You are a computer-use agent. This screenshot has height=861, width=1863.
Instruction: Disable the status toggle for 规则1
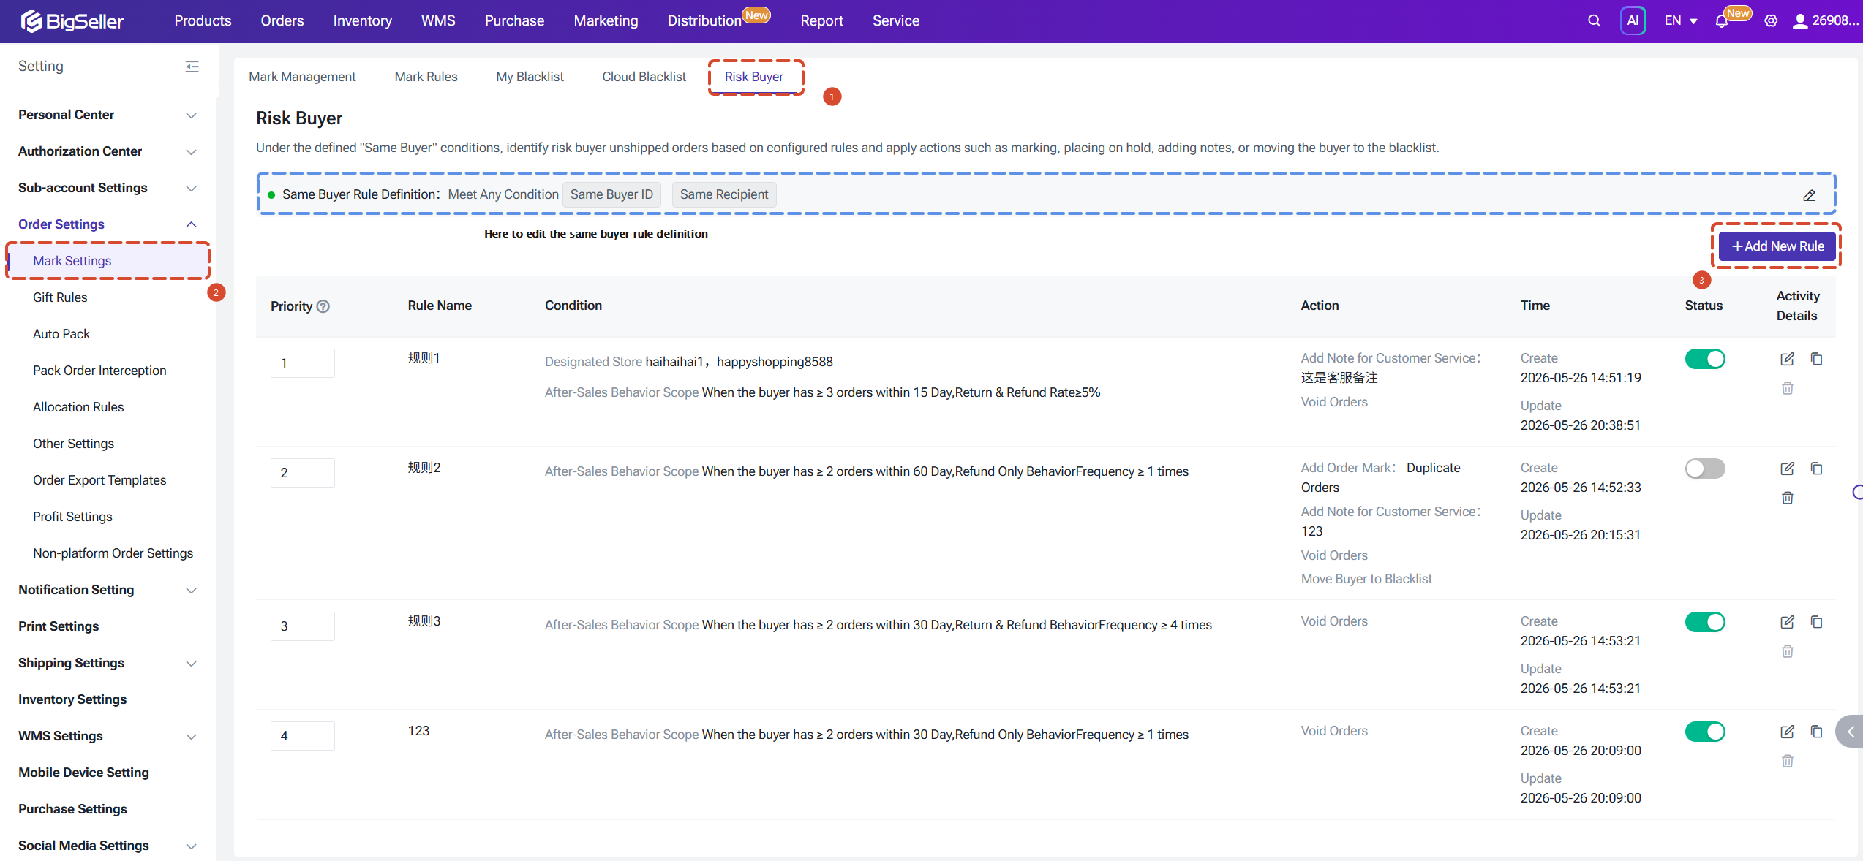pyautogui.click(x=1705, y=359)
